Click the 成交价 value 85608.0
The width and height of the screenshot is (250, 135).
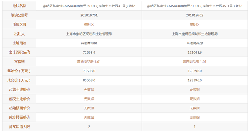(89, 80)
